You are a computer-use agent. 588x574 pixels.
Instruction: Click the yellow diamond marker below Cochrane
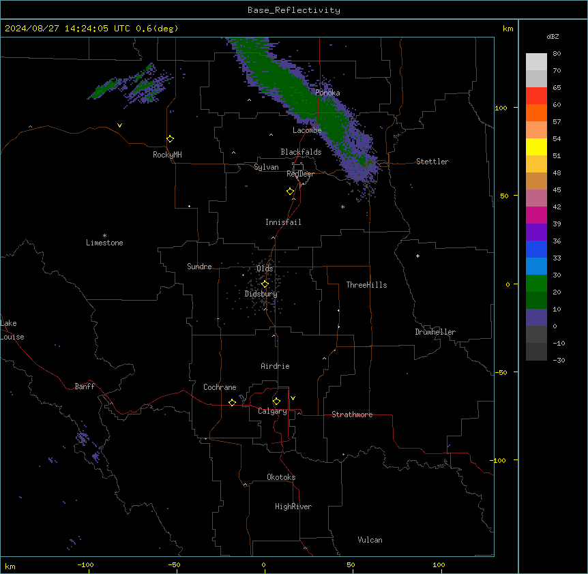[x=232, y=402]
